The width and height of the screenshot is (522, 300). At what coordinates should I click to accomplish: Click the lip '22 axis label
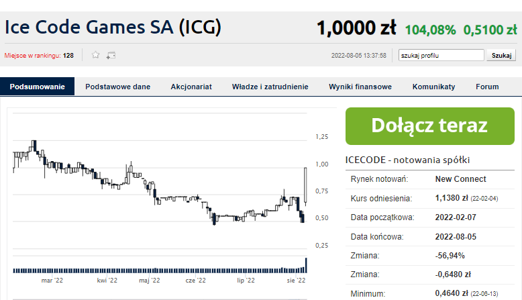tap(246, 281)
